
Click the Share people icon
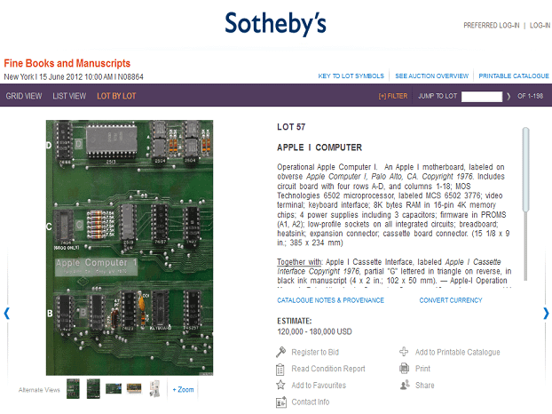pos(405,385)
